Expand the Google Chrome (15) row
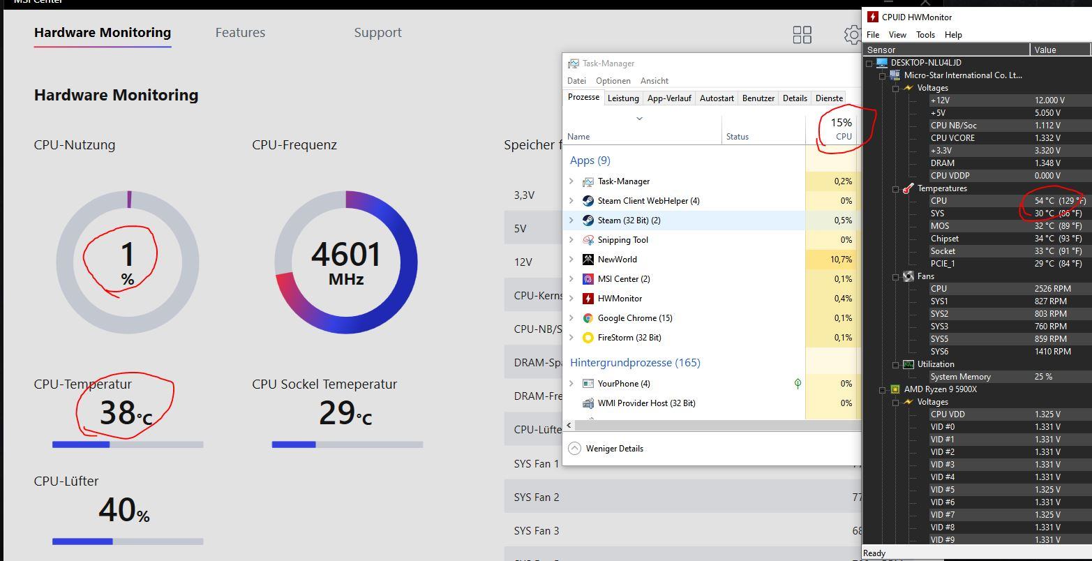The image size is (1092, 561). 571,318
